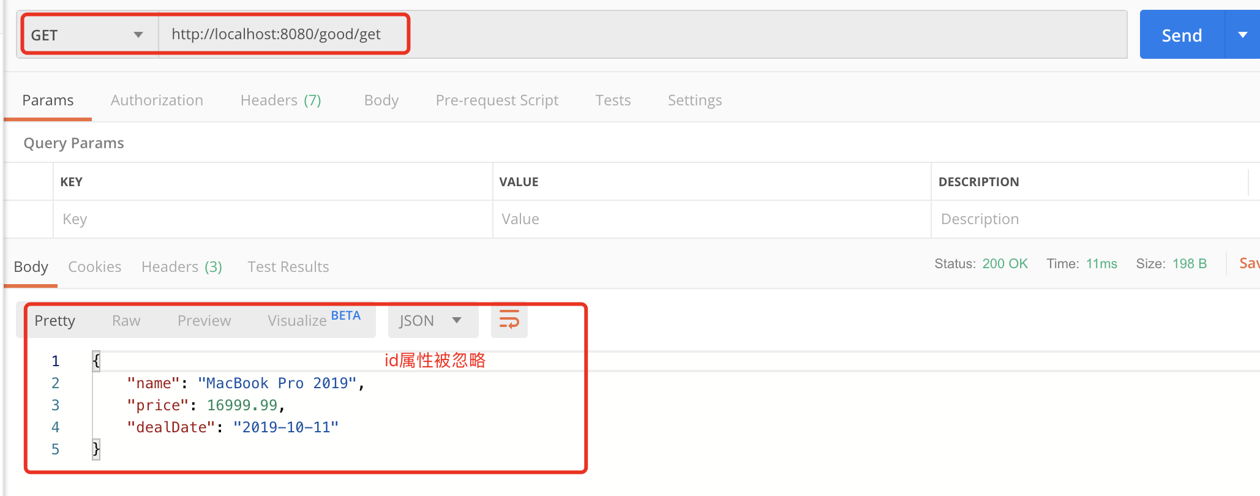Send the request
The image size is (1260, 496).
click(1182, 35)
